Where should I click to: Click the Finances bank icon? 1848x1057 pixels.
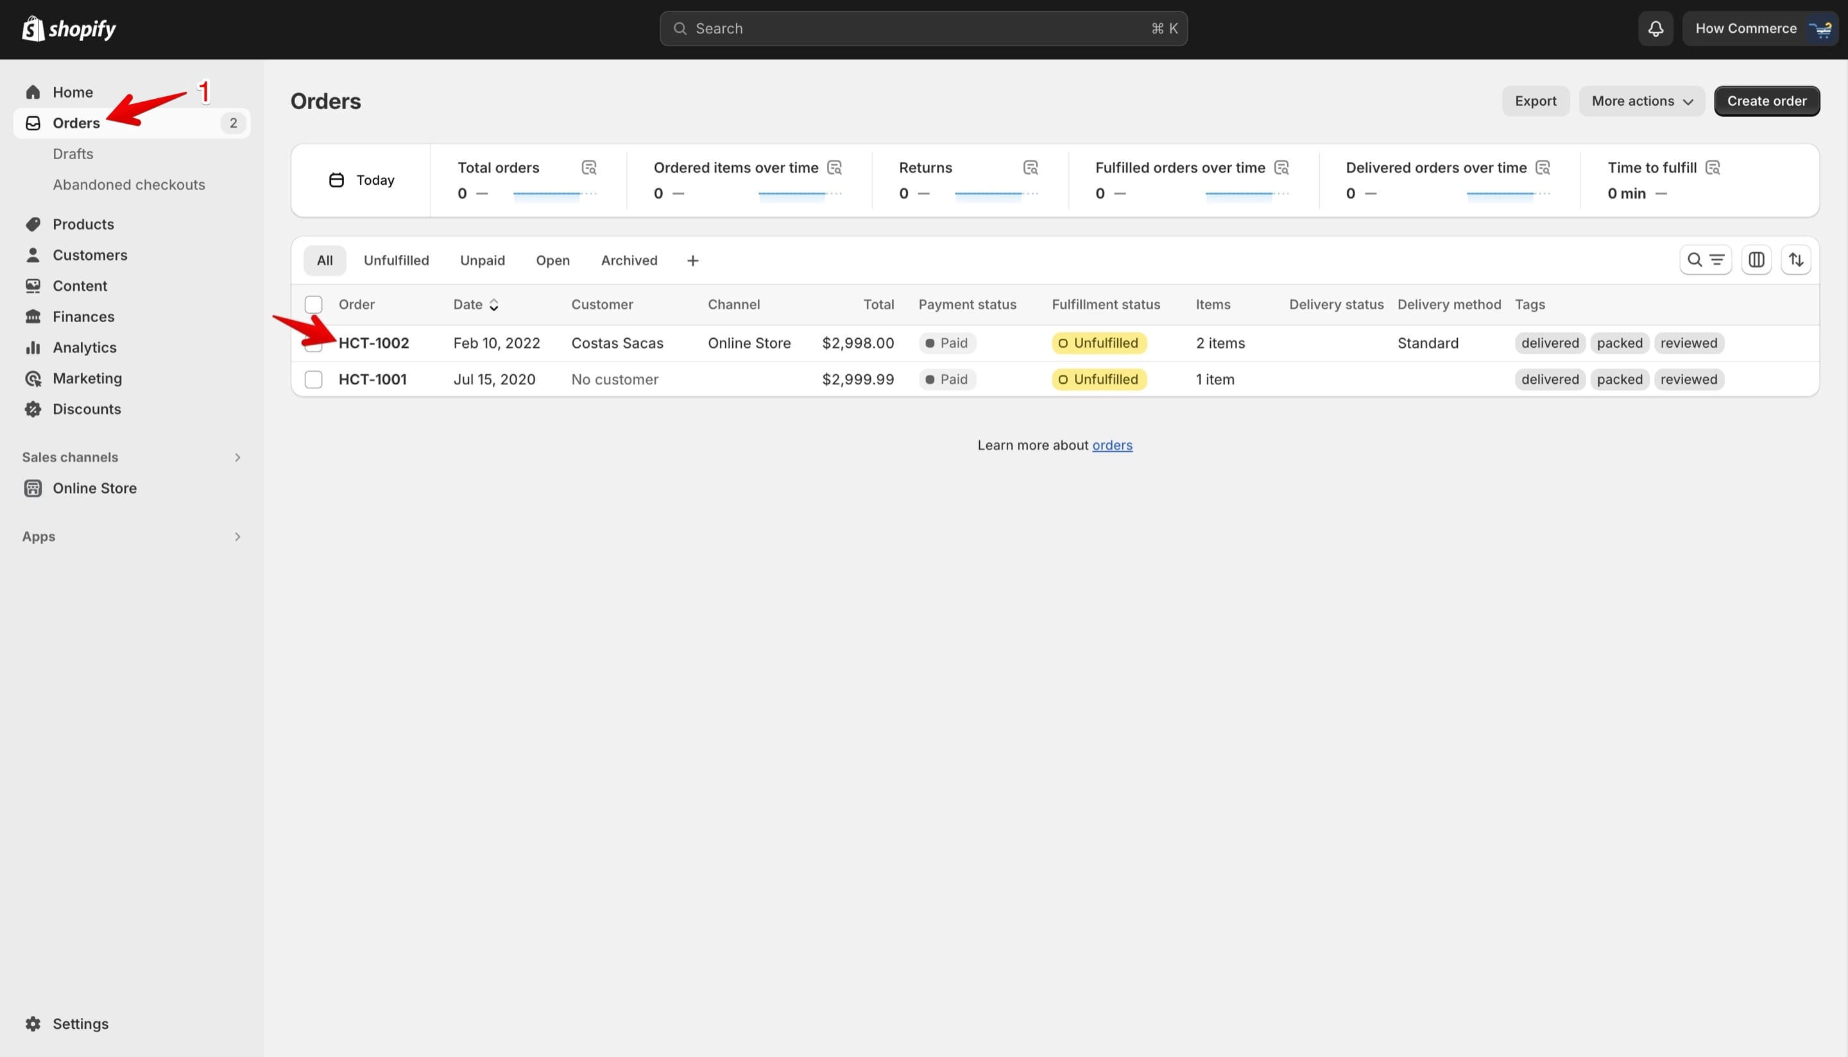[33, 316]
